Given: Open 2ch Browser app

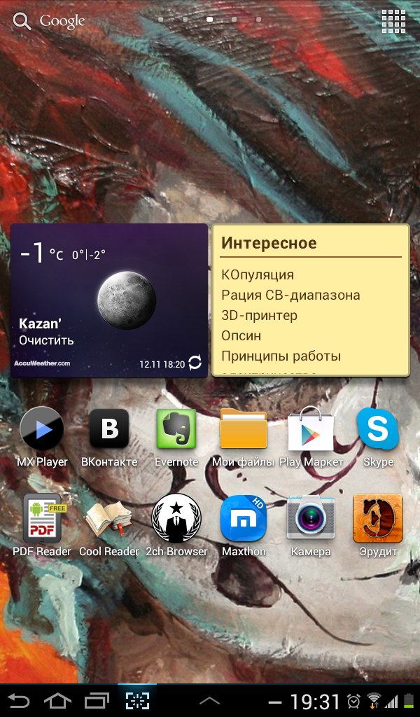Looking at the screenshot, I should [x=176, y=519].
